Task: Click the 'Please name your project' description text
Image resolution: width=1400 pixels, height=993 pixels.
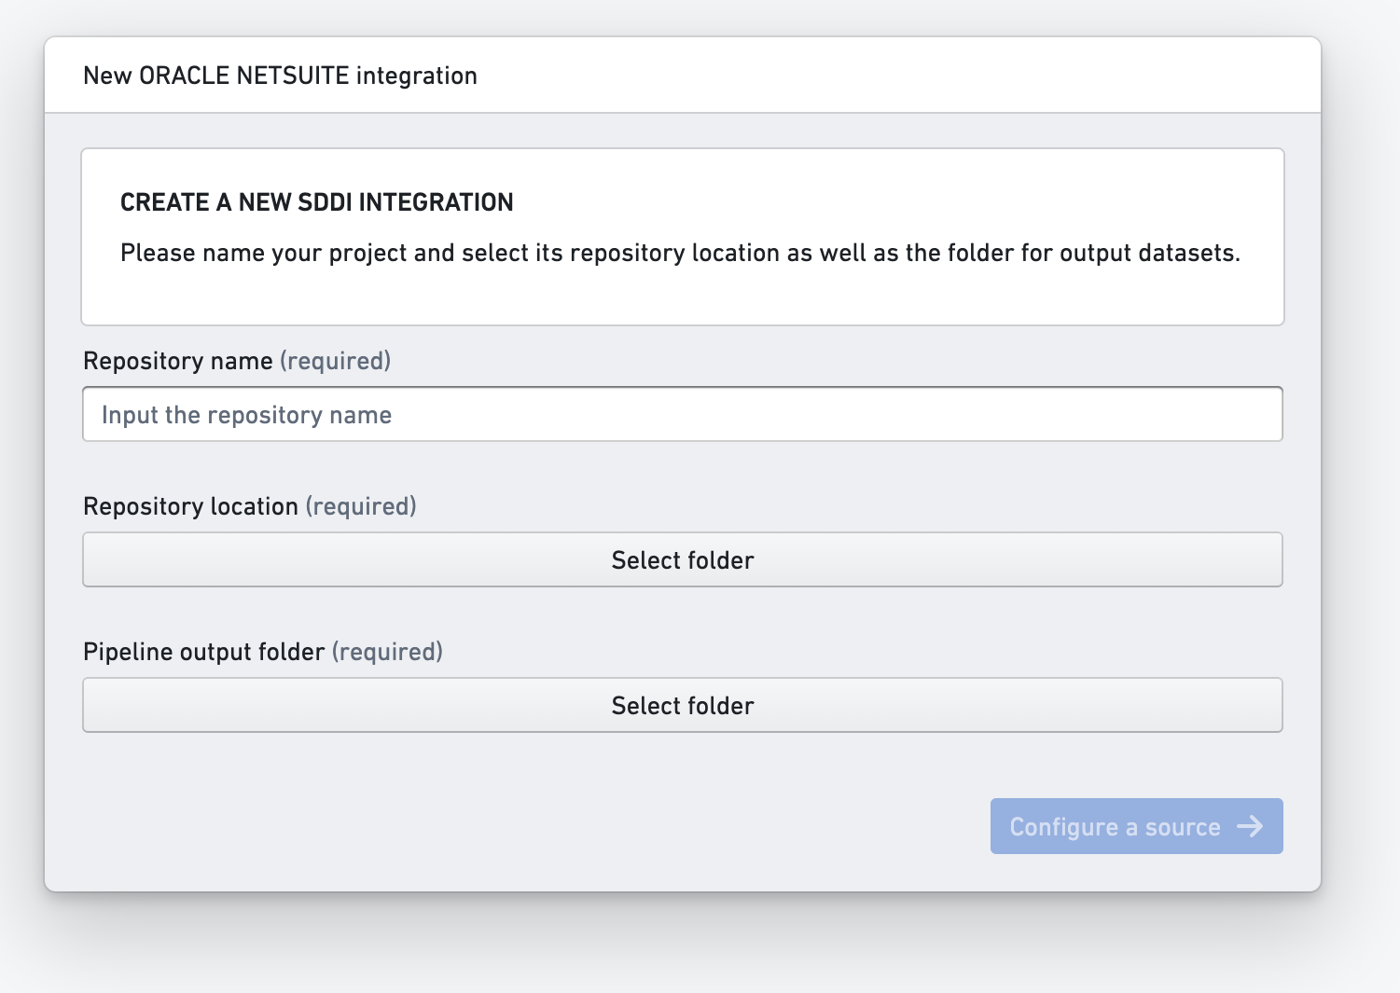Action: point(680,253)
